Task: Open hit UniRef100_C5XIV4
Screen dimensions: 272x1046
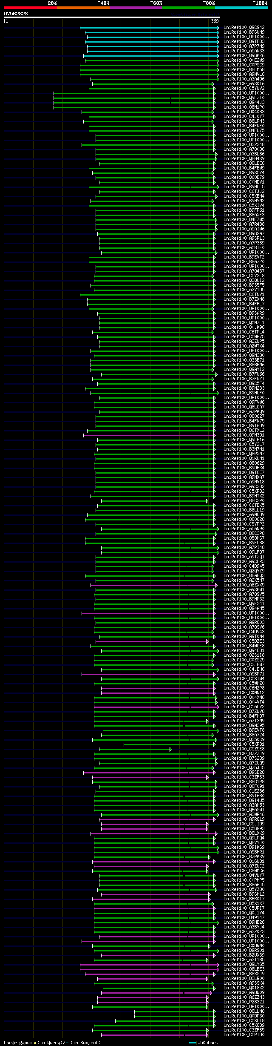Action: 244,205
